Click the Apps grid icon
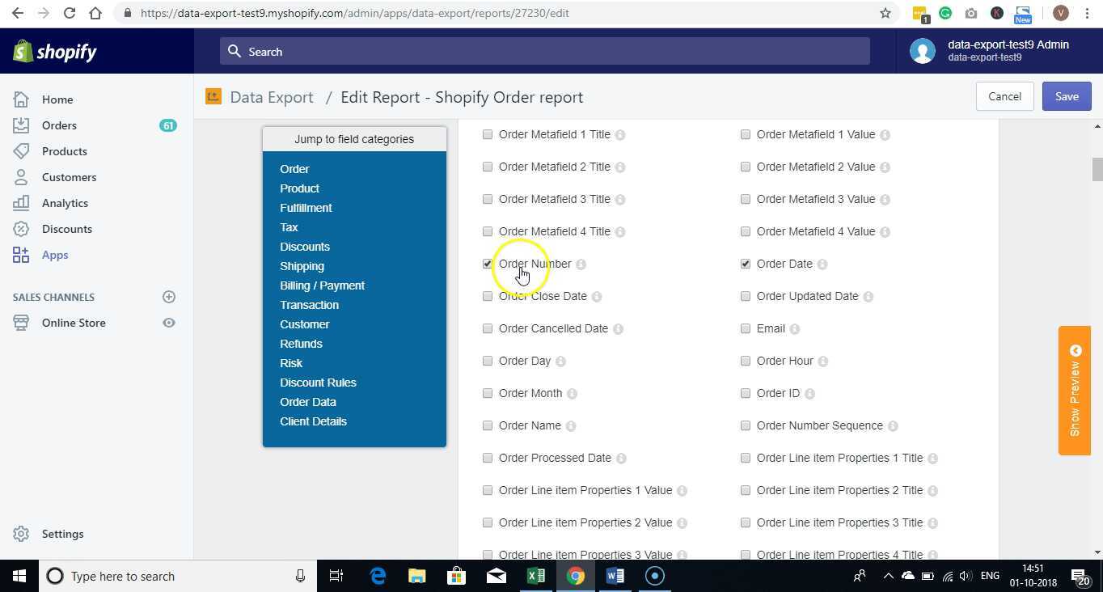The width and height of the screenshot is (1103, 592). coord(21,255)
